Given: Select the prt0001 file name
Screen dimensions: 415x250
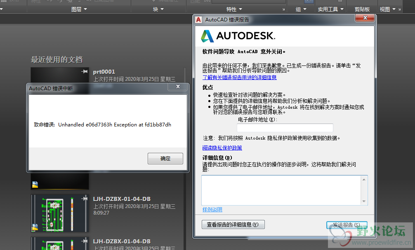Looking at the screenshot, I should pos(104,72).
